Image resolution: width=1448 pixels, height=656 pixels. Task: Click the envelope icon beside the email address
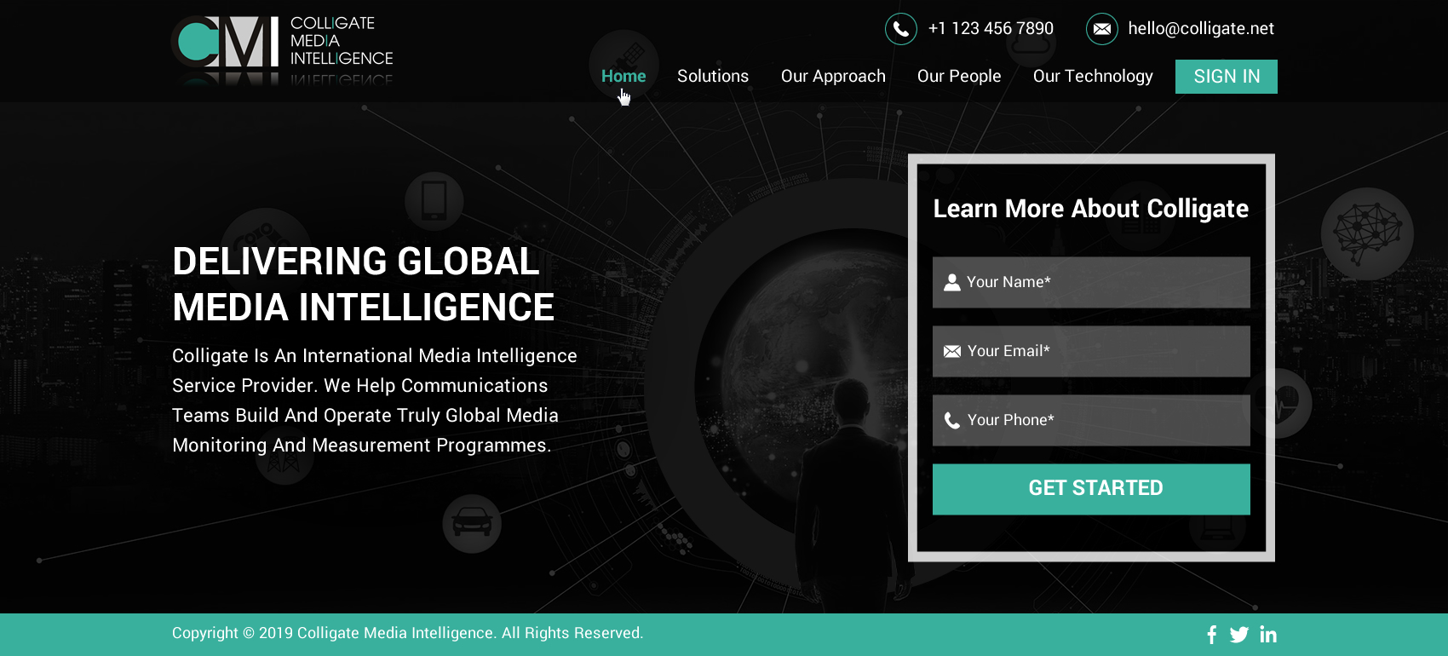(1102, 29)
